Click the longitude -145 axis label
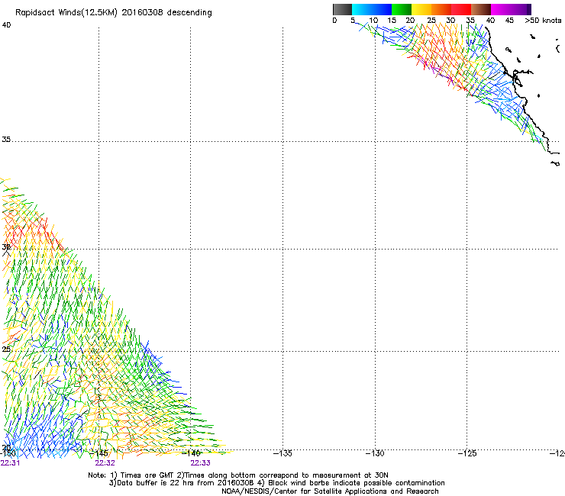This screenshot has width=565, height=496. point(99,453)
